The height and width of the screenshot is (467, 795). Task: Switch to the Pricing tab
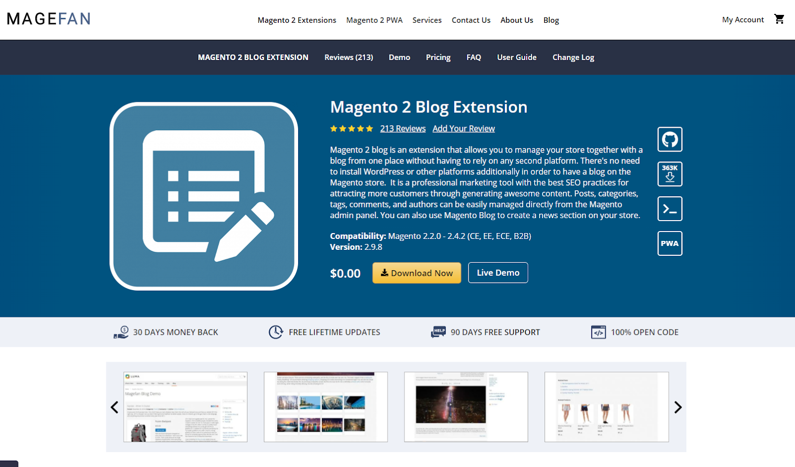pyautogui.click(x=438, y=58)
